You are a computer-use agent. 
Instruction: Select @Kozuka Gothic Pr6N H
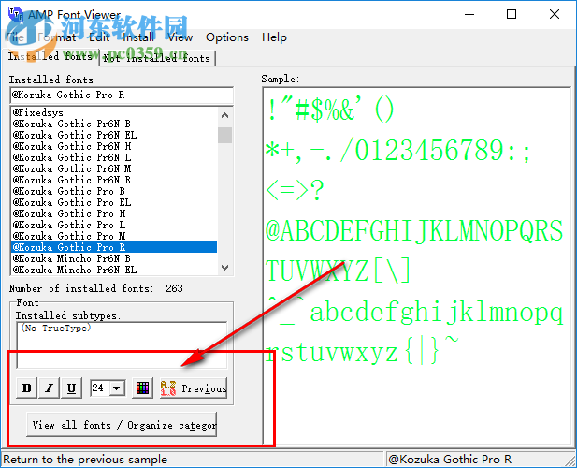(x=114, y=146)
